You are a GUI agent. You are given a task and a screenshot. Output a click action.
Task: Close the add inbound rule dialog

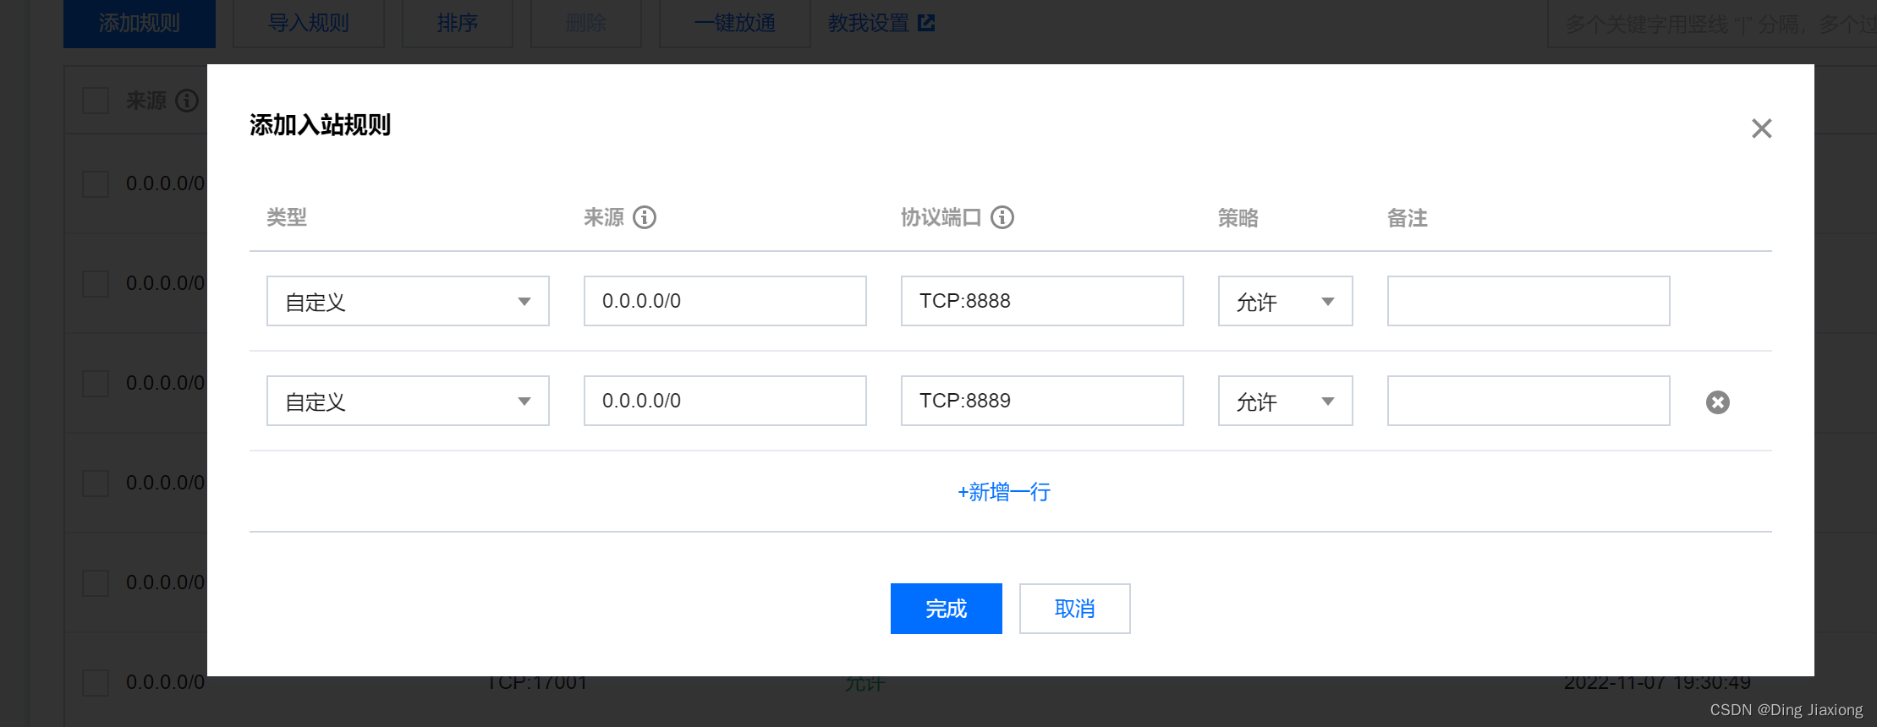(x=1761, y=128)
